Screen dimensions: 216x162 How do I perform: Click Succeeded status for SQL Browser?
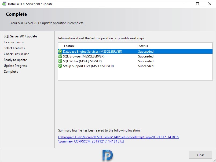(x=146, y=56)
